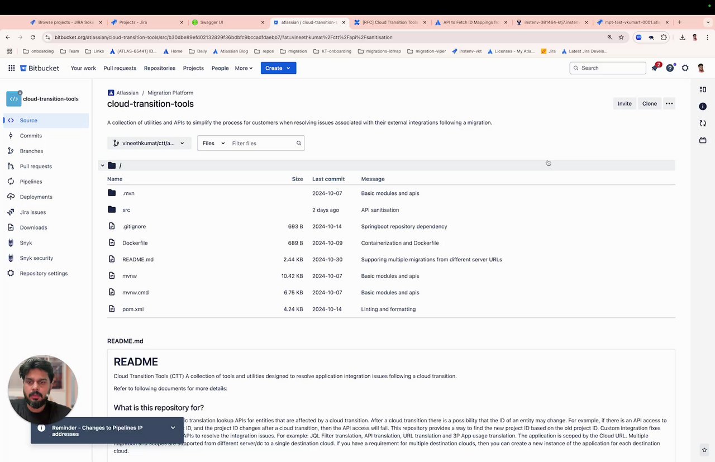Click the Bitbucket search field
The image size is (715, 462).
click(608, 68)
